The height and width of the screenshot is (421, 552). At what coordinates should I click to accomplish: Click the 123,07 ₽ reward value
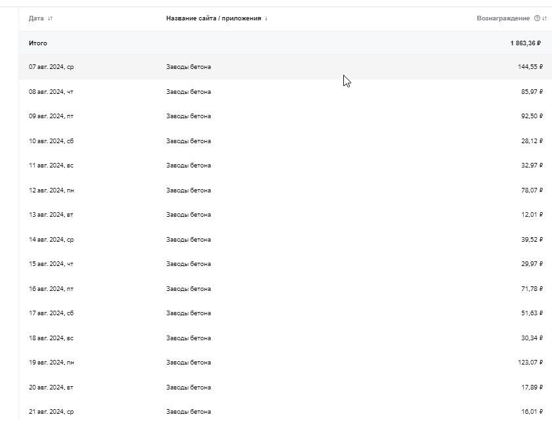tap(530, 363)
